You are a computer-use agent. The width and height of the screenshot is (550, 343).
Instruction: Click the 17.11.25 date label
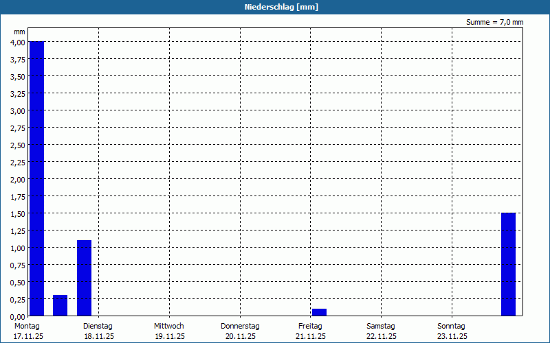tap(28, 337)
